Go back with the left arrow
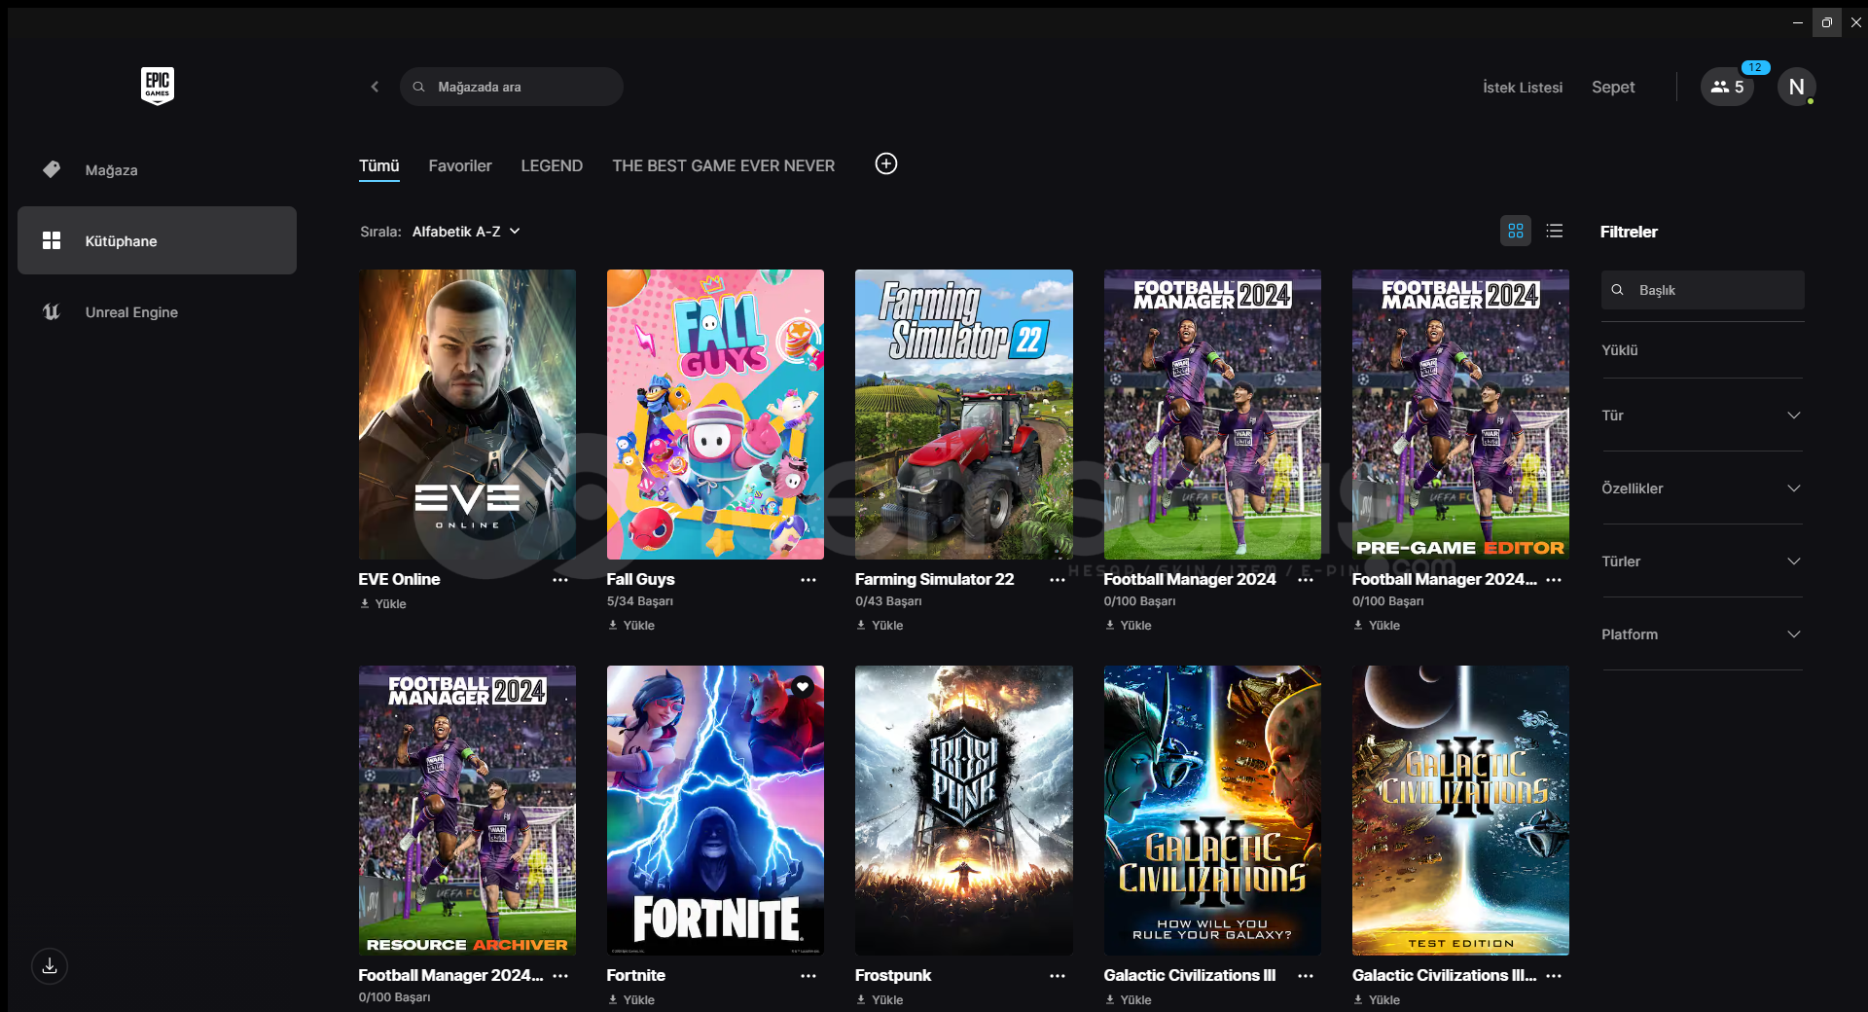Image resolution: width=1868 pixels, height=1012 pixels. [x=375, y=87]
